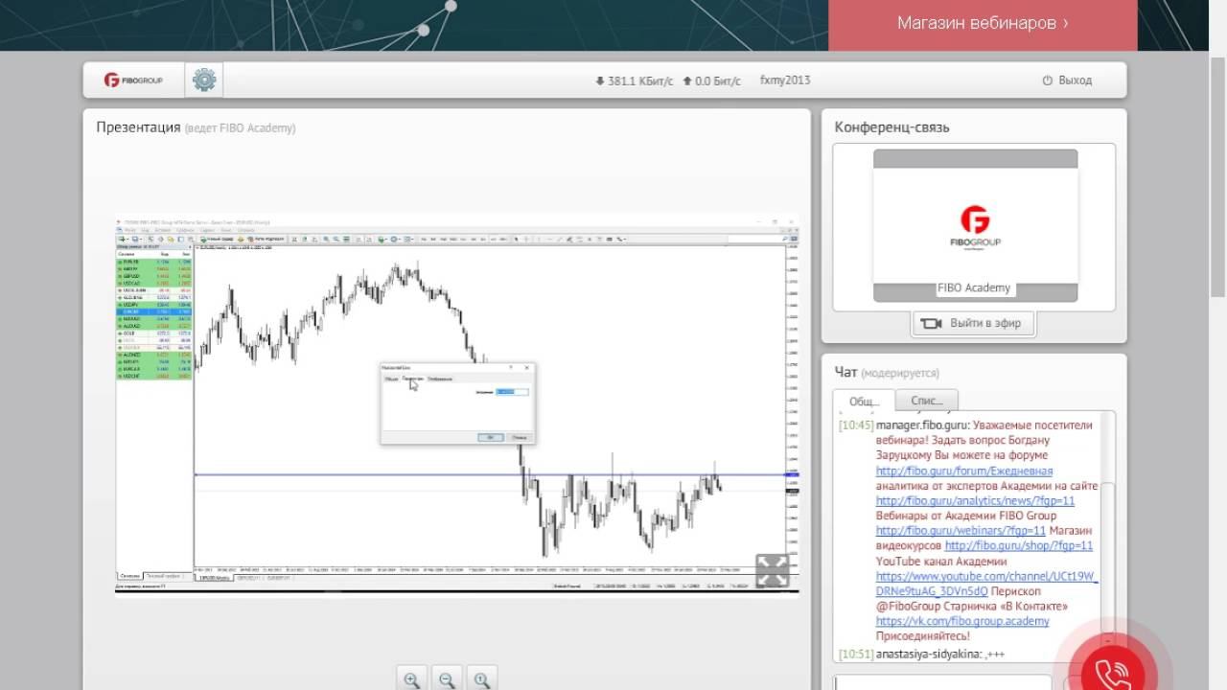Zoom out of the presentation
1227x690 pixels.
pos(447,680)
